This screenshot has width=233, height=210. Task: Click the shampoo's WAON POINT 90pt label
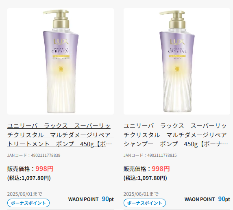click(x=207, y=199)
